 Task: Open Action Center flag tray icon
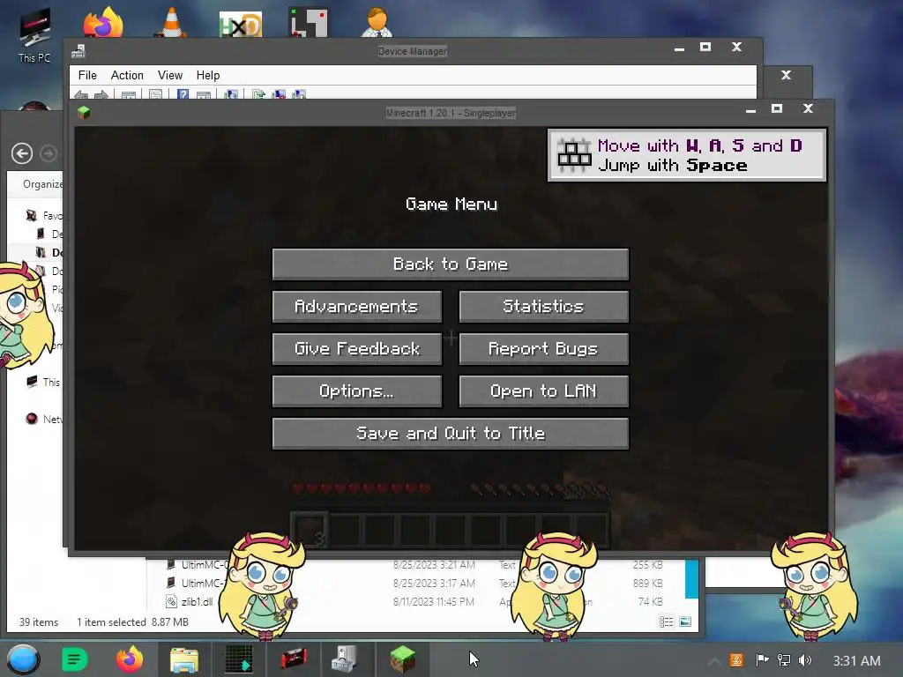[762, 660]
